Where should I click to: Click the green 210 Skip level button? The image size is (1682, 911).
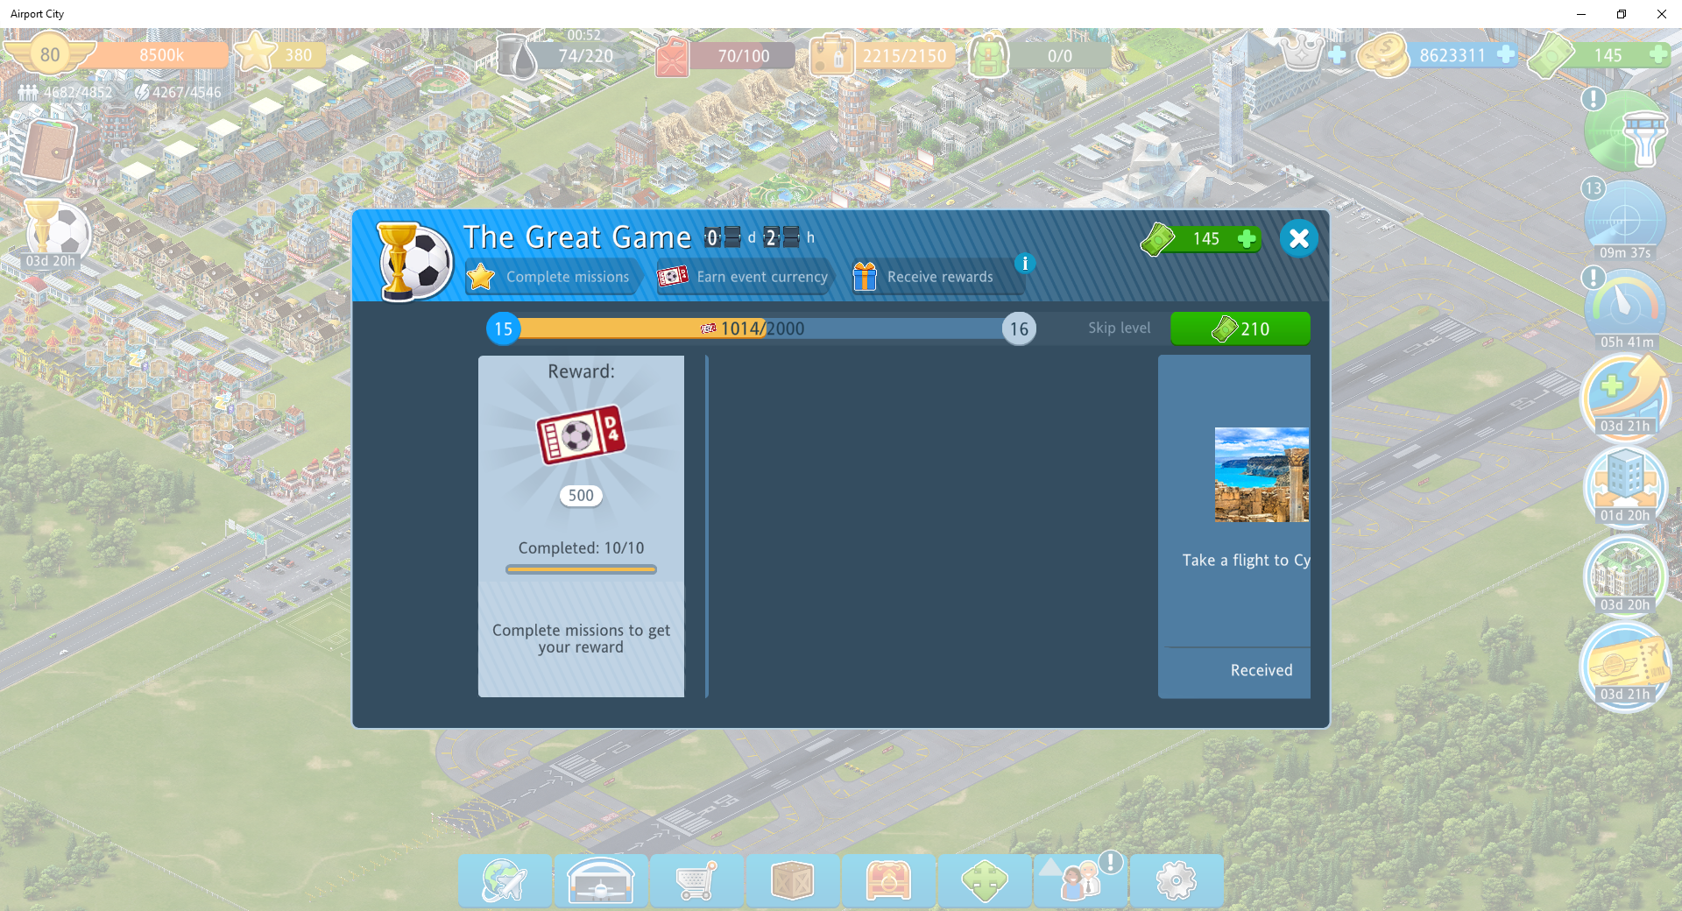tap(1240, 328)
